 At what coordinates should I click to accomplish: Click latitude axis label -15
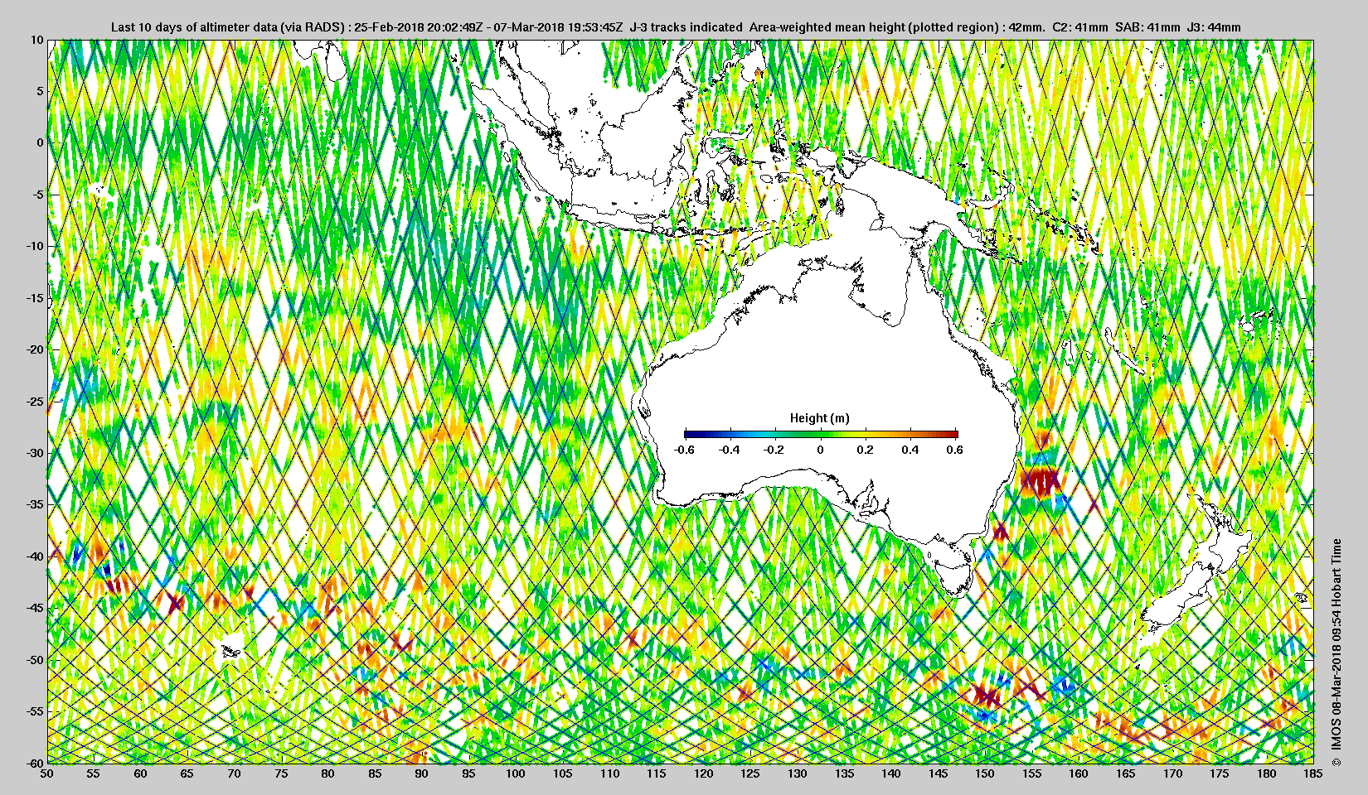(x=36, y=298)
